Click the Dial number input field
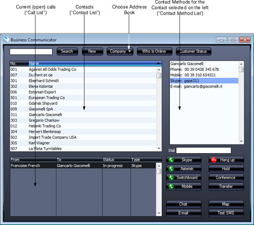The image size is (254, 225). tap(204, 150)
